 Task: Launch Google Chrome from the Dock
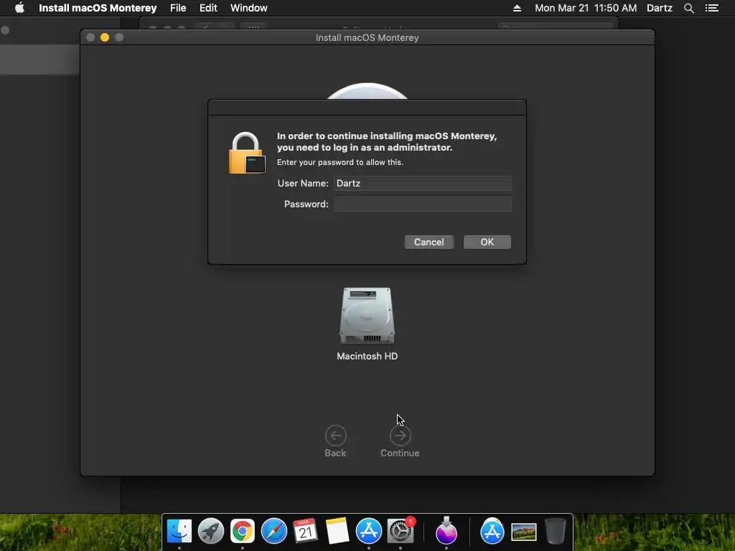click(x=242, y=532)
